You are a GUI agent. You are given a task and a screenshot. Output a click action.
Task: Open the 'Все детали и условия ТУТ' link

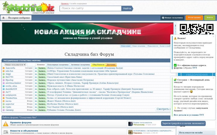coord(189,115)
